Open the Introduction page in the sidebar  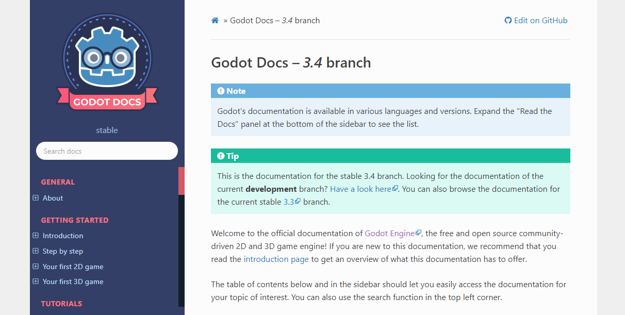click(63, 236)
